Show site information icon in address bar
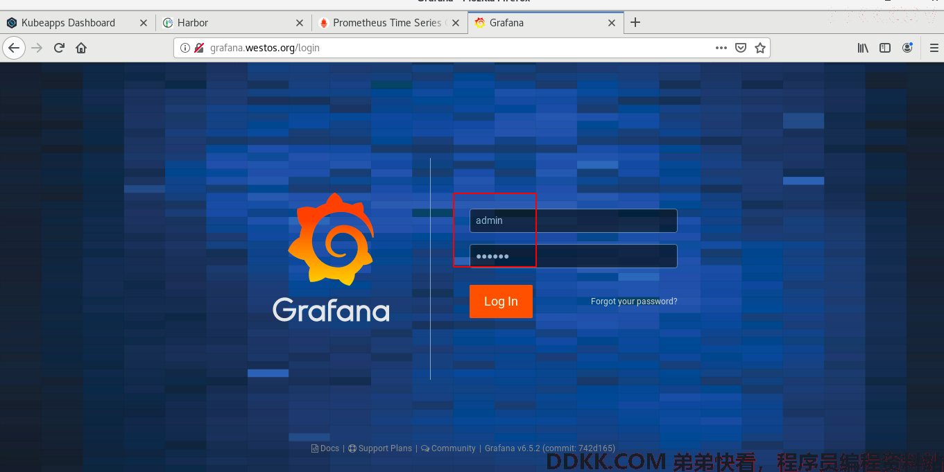944x472 pixels. (x=184, y=48)
